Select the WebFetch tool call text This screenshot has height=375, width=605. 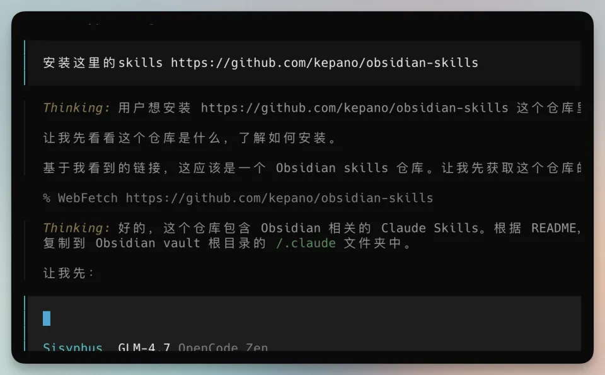(238, 198)
